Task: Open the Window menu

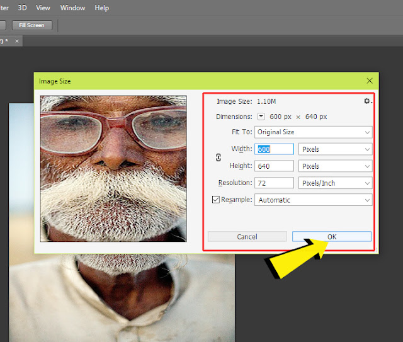Action: point(72,8)
